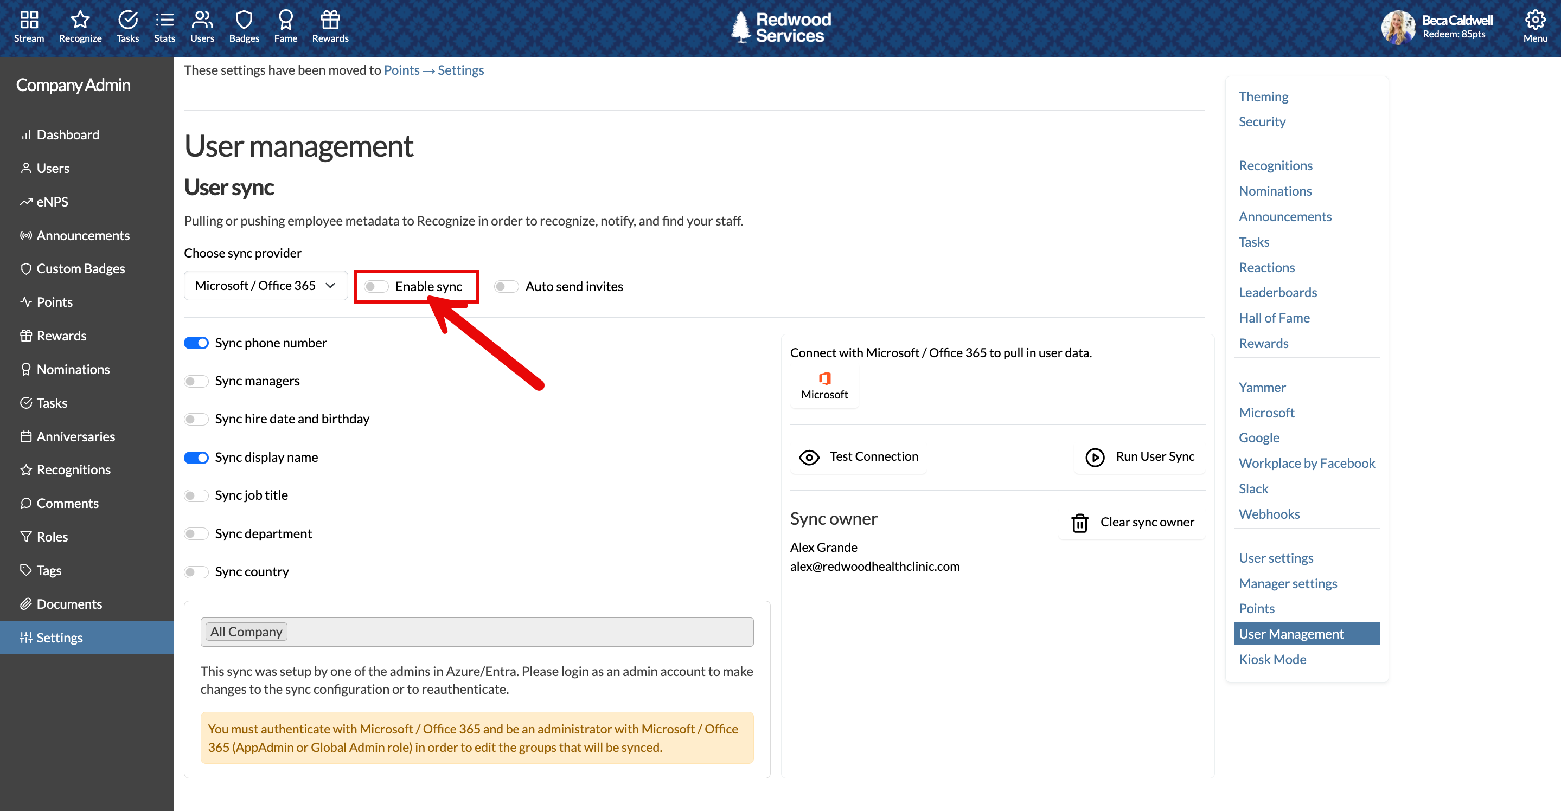Click the Run User Sync button label
The image size is (1561, 811).
click(1155, 456)
